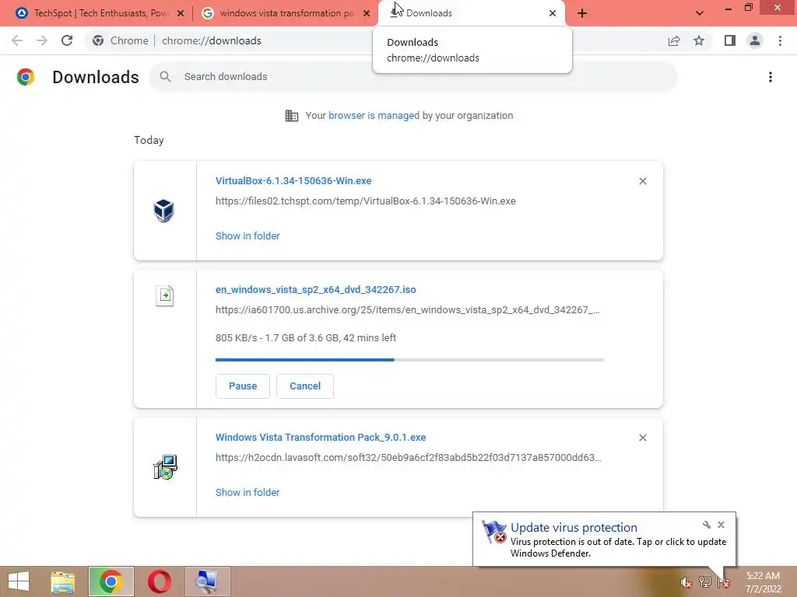Cancel the Vista ISO download
This screenshot has height=597, width=797.
[305, 386]
